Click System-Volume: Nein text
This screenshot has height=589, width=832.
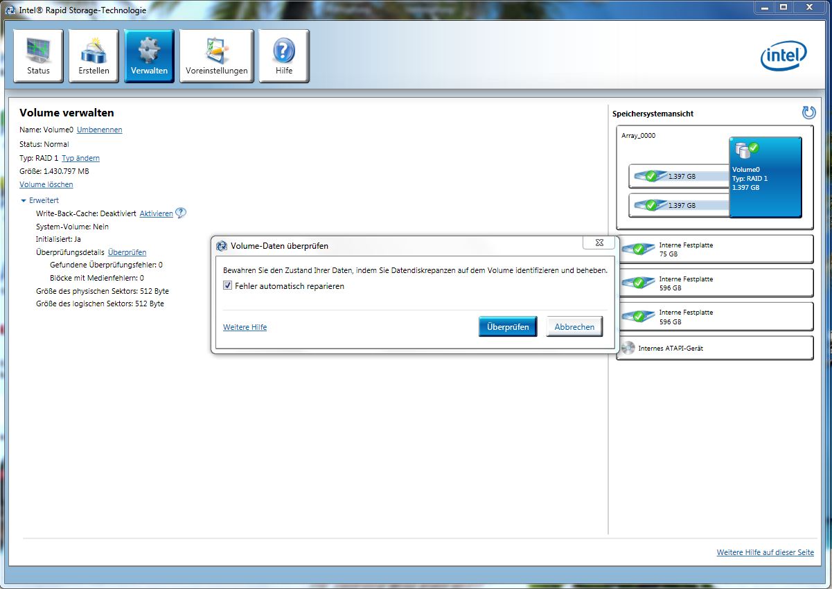[x=72, y=227]
